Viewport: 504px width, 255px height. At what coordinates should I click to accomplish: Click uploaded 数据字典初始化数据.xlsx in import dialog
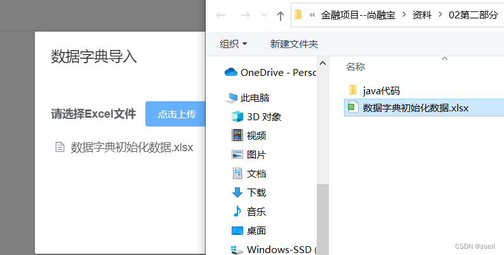[x=132, y=147]
